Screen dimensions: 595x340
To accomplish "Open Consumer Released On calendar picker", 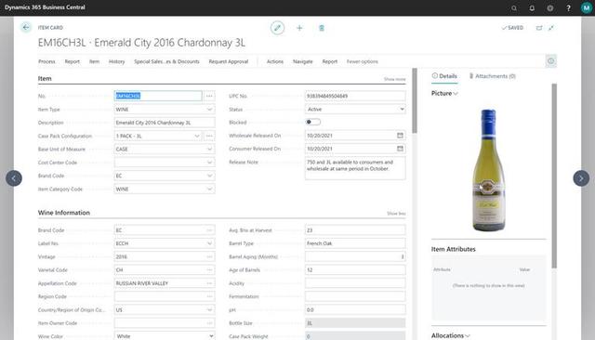I will (x=400, y=149).
